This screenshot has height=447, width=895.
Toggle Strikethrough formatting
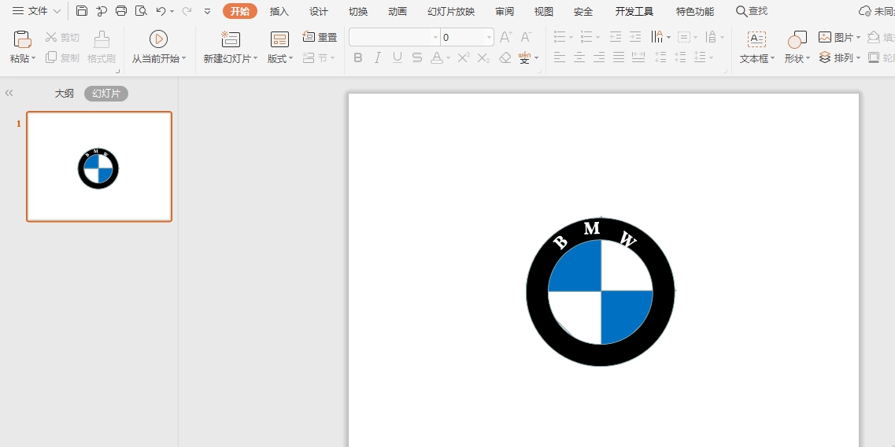[x=417, y=57]
